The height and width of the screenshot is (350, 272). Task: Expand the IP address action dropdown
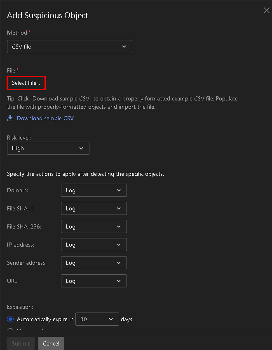pos(94,245)
